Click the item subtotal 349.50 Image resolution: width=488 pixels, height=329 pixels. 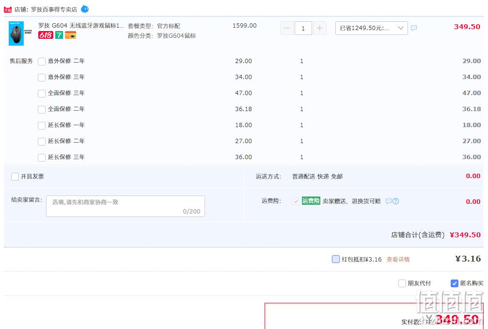pyautogui.click(x=467, y=27)
